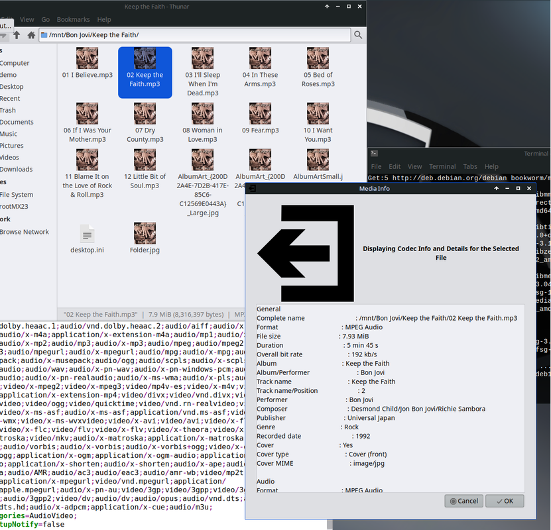
Task: Open the File menu in Terminal window
Action: [376, 167]
